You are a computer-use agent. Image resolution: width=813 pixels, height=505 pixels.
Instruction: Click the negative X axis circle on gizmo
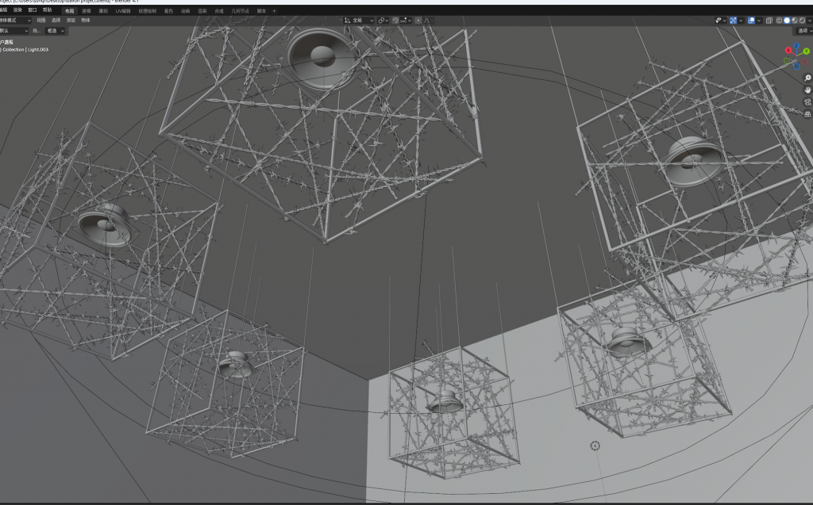coord(804,62)
